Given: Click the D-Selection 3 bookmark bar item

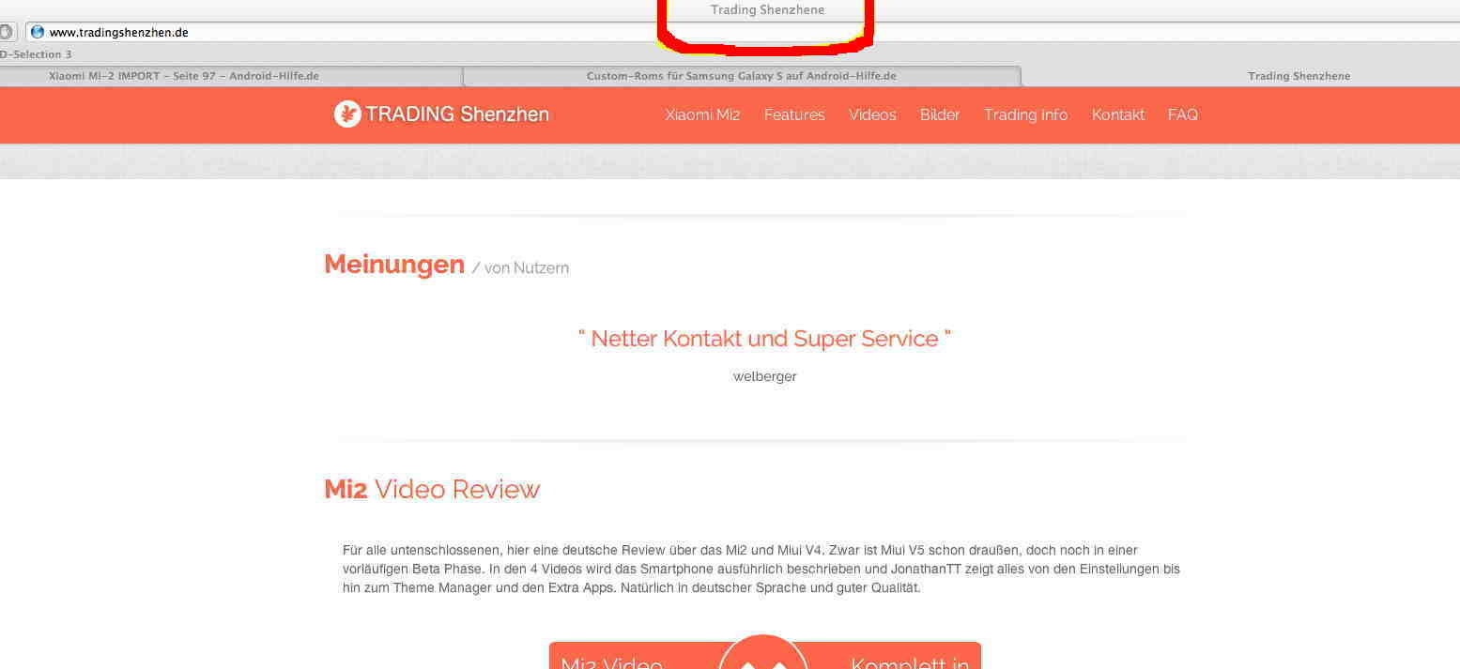Looking at the screenshot, I should [x=36, y=54].
